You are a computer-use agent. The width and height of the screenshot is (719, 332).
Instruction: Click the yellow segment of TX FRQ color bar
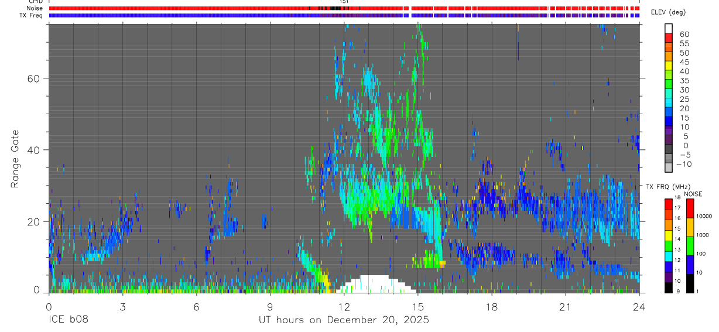pyautogui.click(x=669, y=235)
